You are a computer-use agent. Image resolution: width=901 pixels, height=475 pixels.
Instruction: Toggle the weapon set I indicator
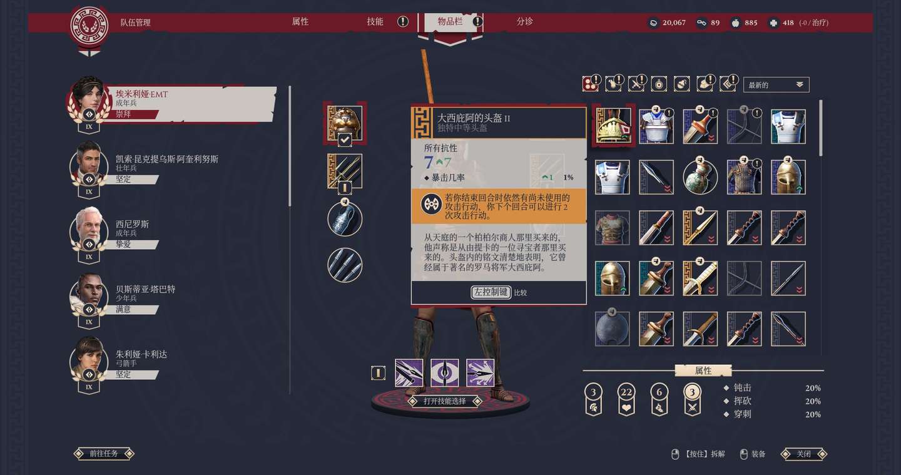click(x=345, y=187)
